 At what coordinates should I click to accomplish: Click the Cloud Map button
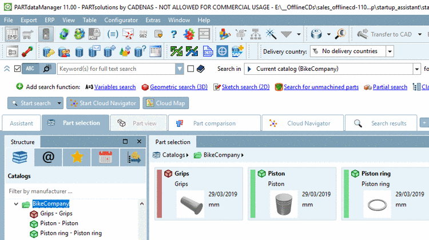[165, 103]
